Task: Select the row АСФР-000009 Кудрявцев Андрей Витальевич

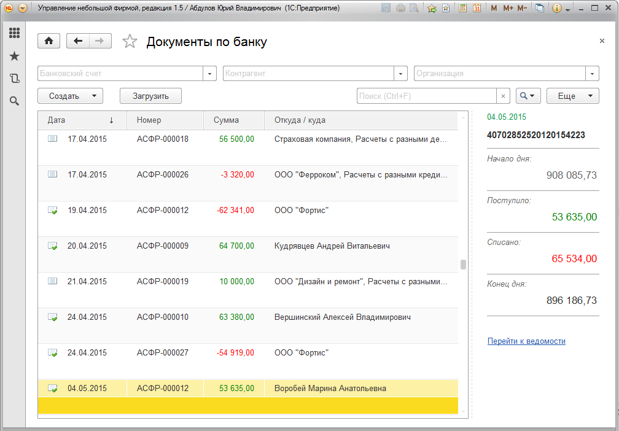Action: tap(246, 246)
